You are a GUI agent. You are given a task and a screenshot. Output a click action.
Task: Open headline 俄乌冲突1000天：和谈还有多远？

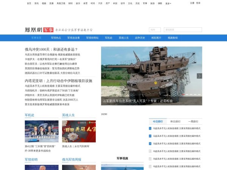(51, 49)
